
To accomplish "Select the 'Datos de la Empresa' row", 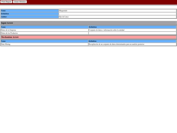I will coord(88,30).
